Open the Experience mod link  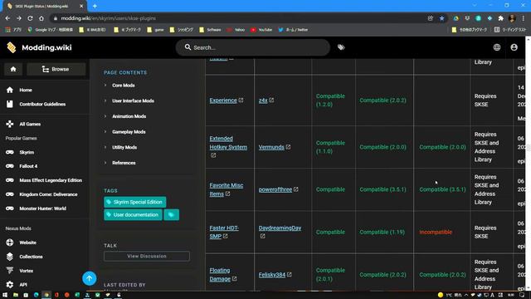(223, 100)
